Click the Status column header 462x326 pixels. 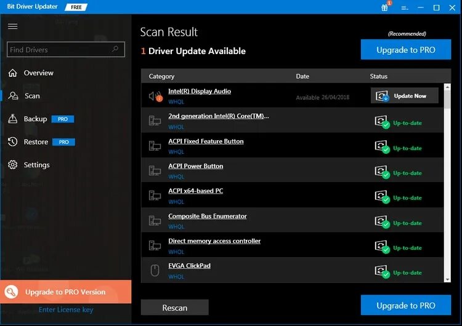point(379,76)
